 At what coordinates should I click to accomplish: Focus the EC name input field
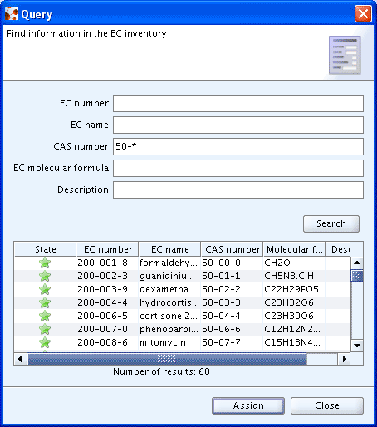(x=238, y=125)
